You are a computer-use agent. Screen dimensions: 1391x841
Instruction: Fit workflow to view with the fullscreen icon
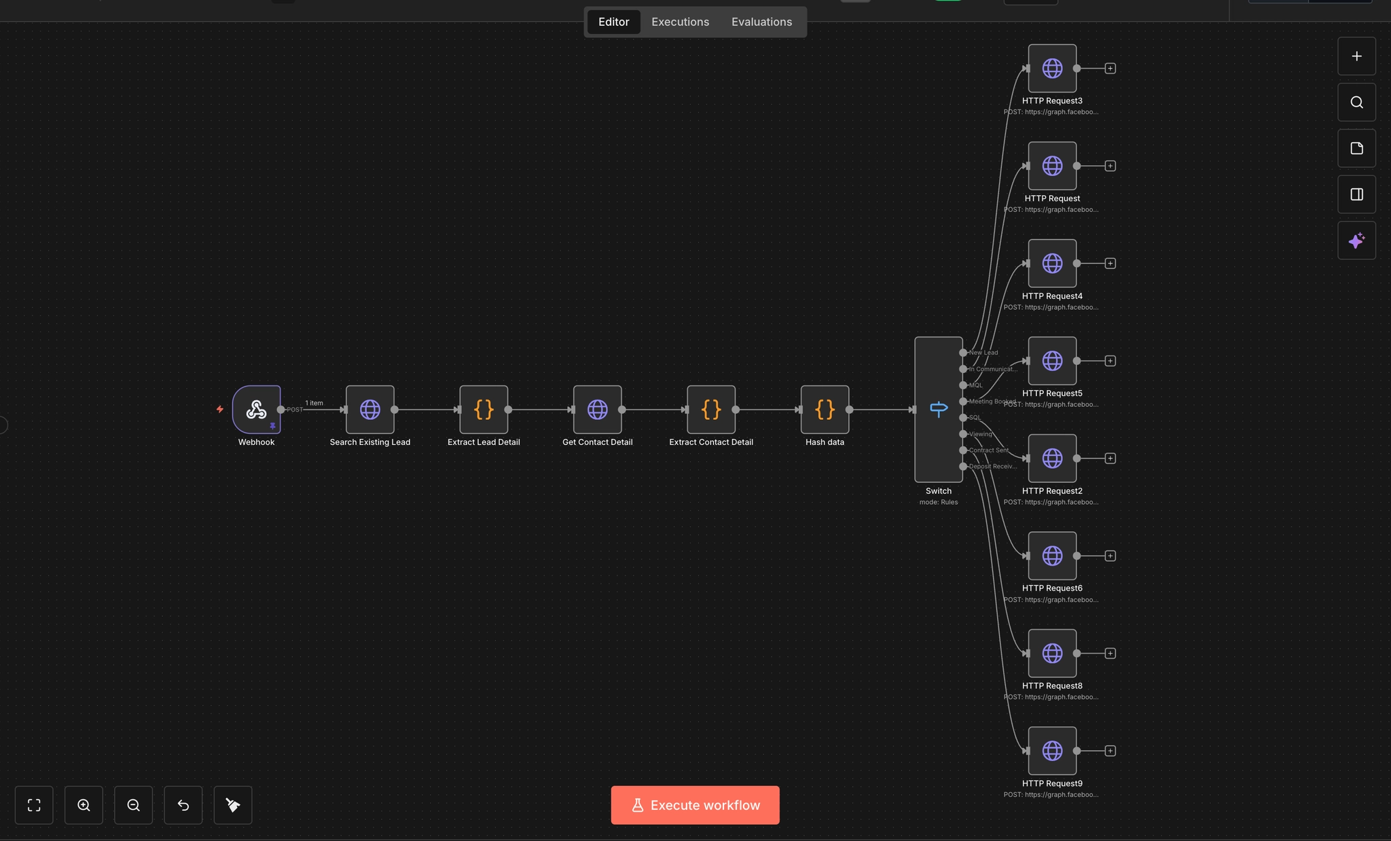[x=34, y=805]
